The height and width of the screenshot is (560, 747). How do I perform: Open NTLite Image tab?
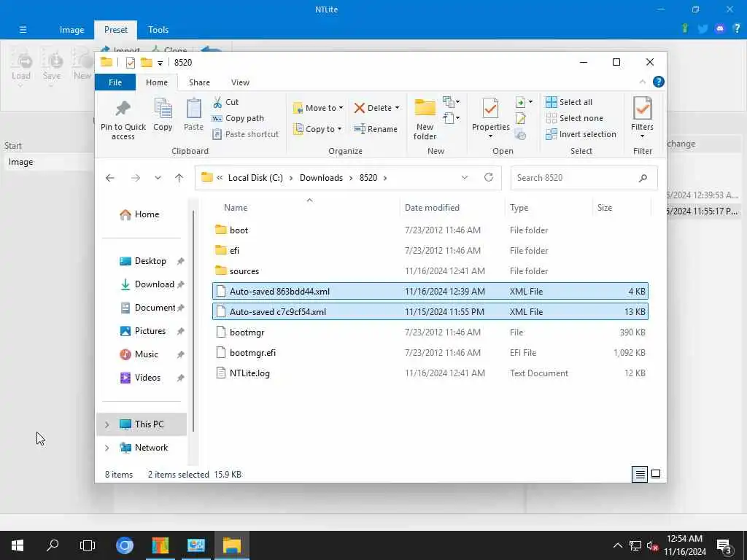[x=72, y=30]
